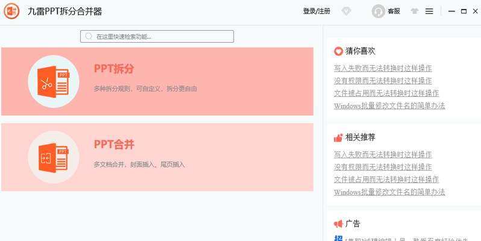The height and width of the screenshot is (241, 481).
Task: Click 登录/注册 to sign in
Action: point(316,11)
